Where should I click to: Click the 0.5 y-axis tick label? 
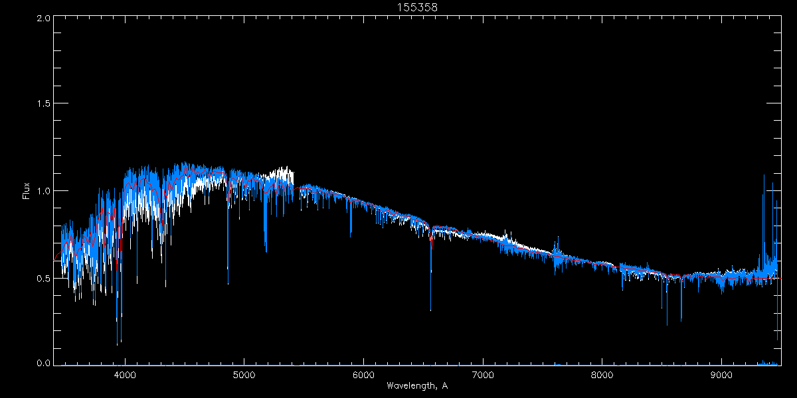44,278
